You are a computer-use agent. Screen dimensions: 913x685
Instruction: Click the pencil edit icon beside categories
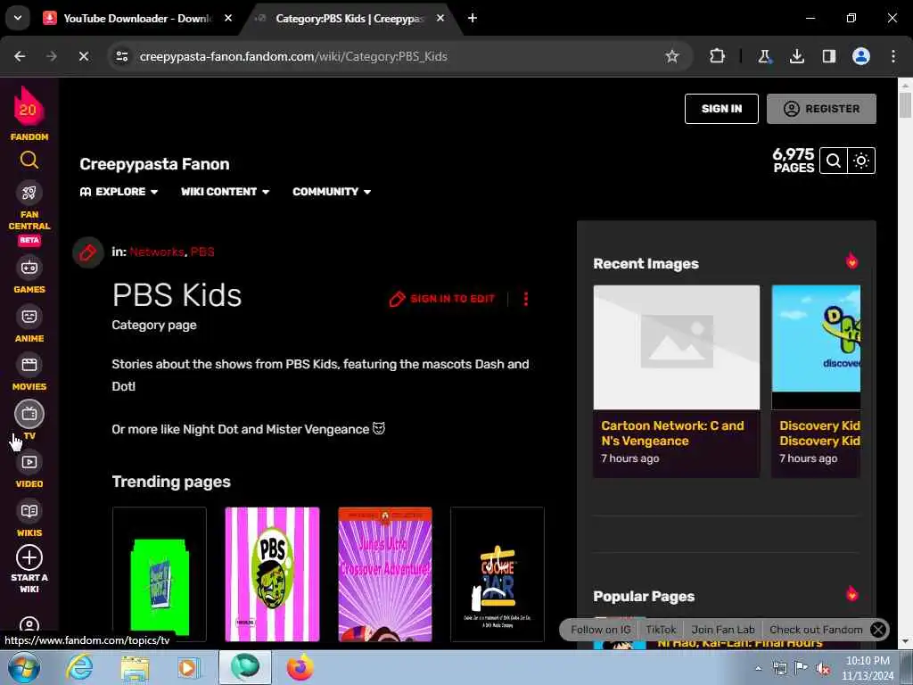[88, 252]
